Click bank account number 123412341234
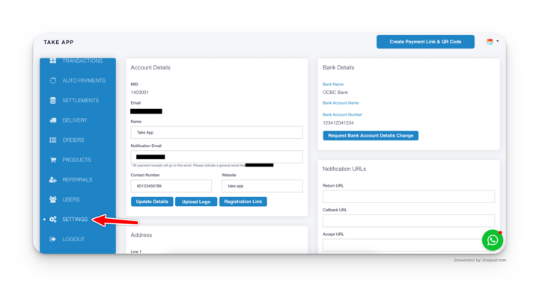The width and height of the screenshot is (539, 295). [x=338, y=122]
